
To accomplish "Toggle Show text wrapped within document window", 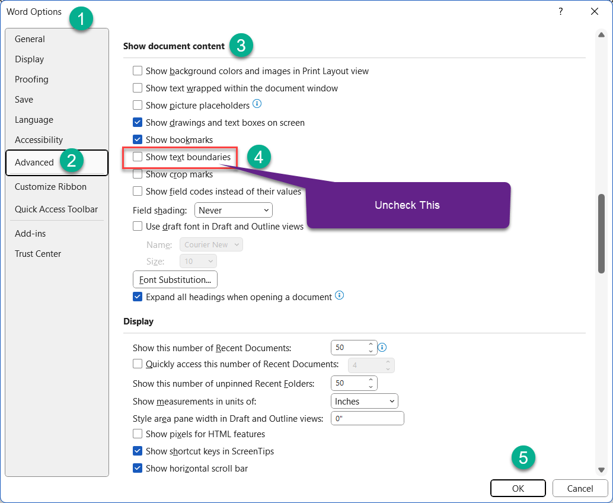I will [138, 88].
